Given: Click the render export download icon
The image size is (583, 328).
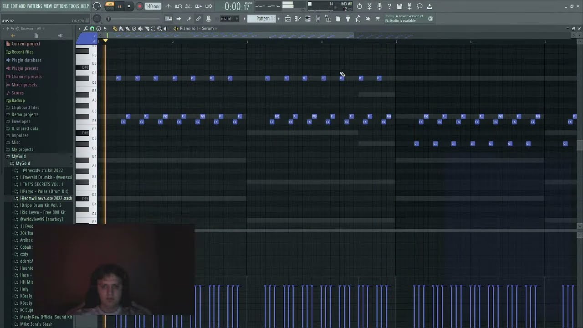Looking at the screenshot, I should coord(430,6).
